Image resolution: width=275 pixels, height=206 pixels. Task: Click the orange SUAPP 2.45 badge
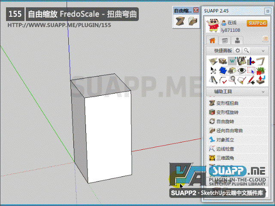point(257,23)
